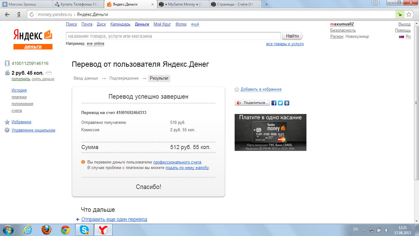Click the account avatar icon next to 410011259146116

(7, 63)
